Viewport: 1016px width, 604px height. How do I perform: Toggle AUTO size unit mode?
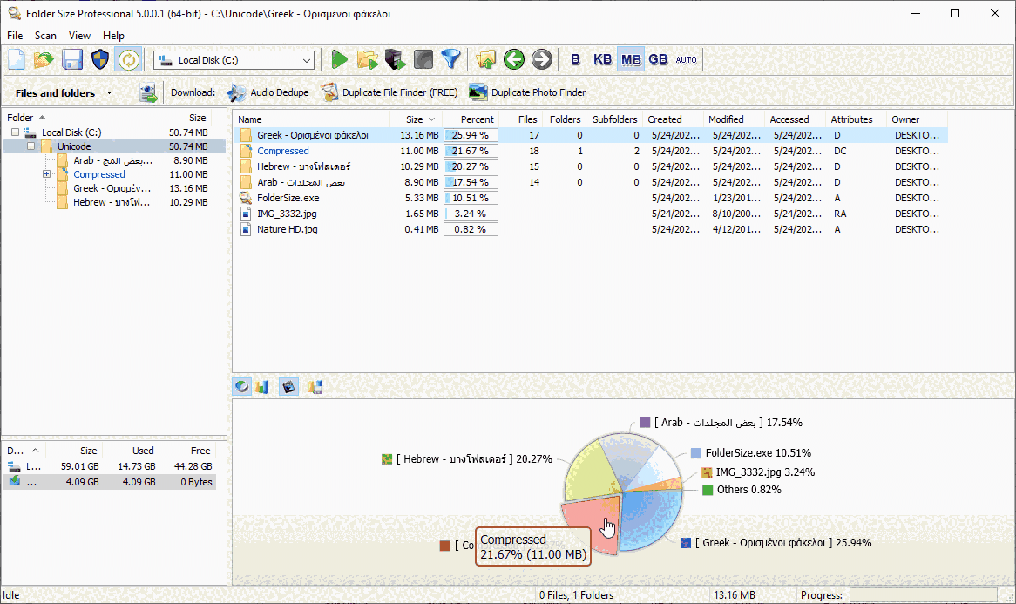pos(686,59)
